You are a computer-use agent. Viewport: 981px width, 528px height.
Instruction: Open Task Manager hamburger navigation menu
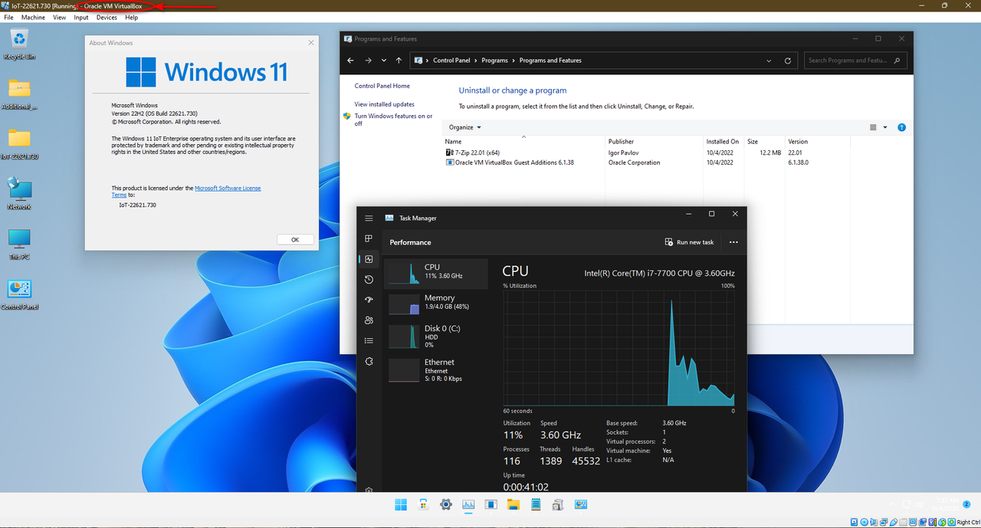(369, 218)
